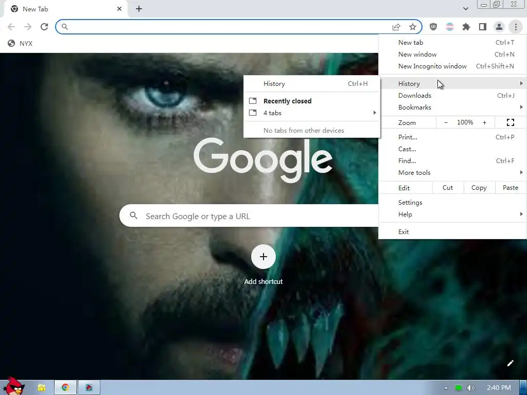Open the Extensions puzzle piece menu
The height and width of the screenshot is (395, 527).
coord(466,27)
